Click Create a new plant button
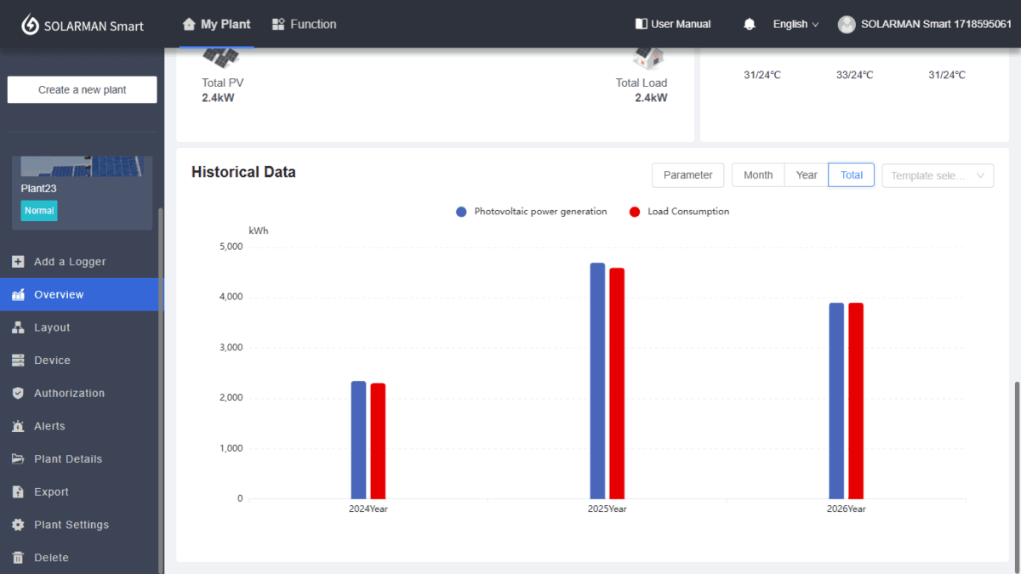The height and width of the screenshot is (574, 1021). (83, 90)
